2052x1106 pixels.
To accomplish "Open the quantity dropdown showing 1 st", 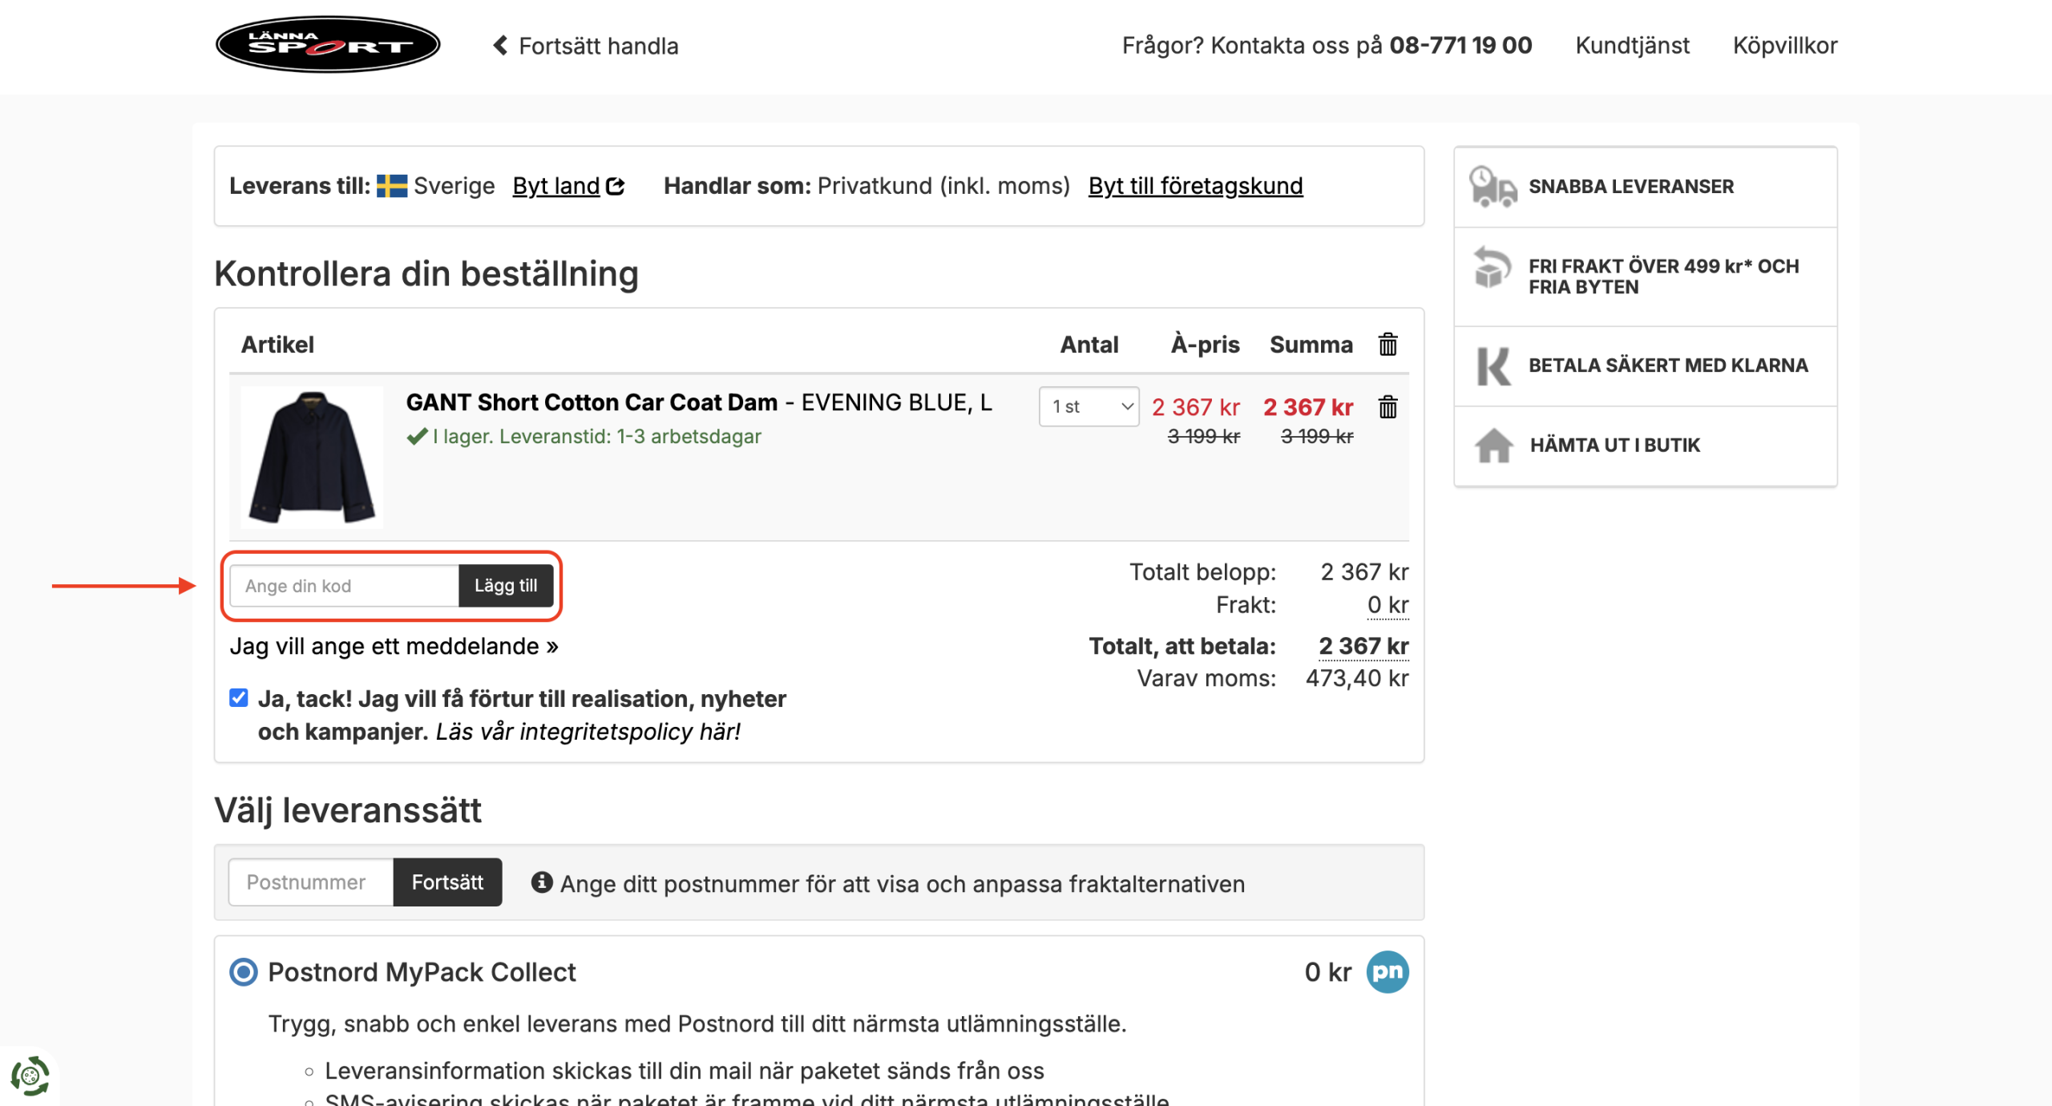I will click(1089, 407).
